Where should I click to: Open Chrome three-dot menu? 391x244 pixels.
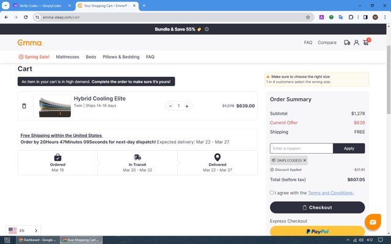385,17
